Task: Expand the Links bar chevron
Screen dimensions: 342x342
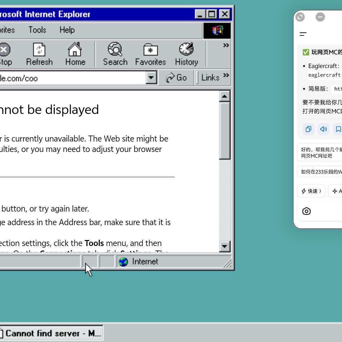Action: [226, 75]
